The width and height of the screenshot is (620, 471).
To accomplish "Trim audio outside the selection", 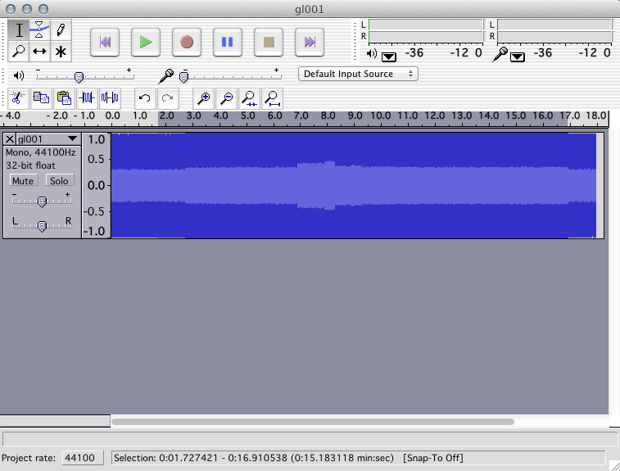I will click(x=87, y=98).
